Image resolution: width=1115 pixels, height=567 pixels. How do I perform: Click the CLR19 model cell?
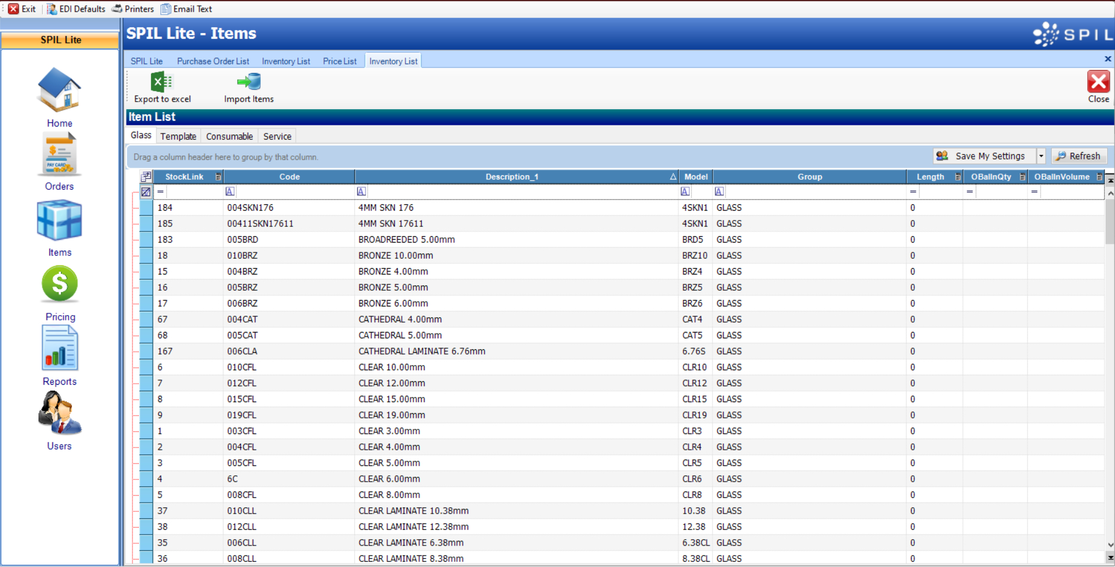coord(695,415)
